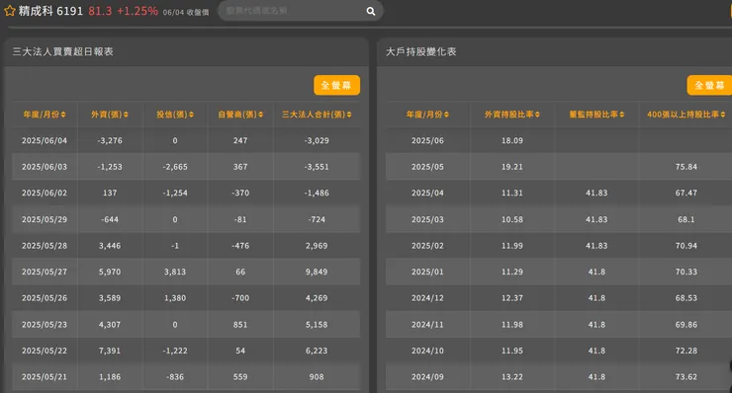Click total value -3,551
732x393 pixels.
tap(317, 167)
